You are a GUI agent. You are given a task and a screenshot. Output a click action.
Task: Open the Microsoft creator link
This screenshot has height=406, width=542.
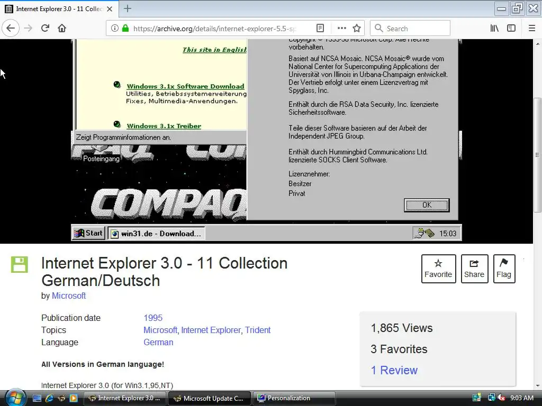pos(69,296)
